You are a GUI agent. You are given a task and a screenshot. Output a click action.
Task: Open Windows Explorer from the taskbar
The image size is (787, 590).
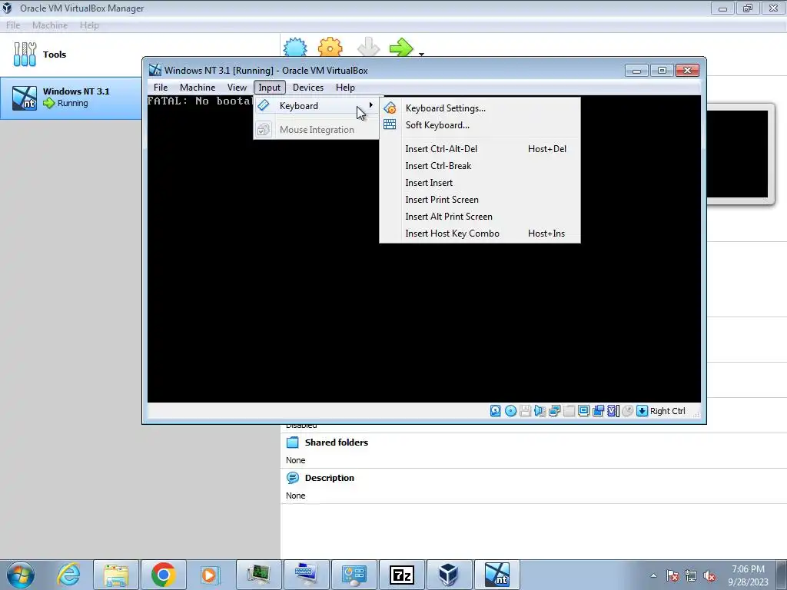(116, 575)
